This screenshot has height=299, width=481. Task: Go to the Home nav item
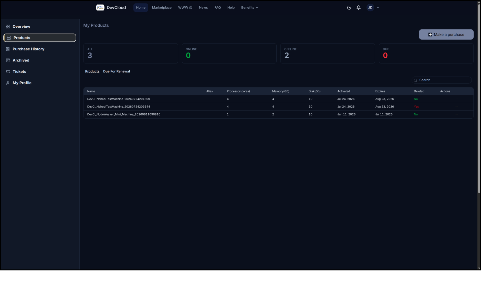(x=141, y=7)
